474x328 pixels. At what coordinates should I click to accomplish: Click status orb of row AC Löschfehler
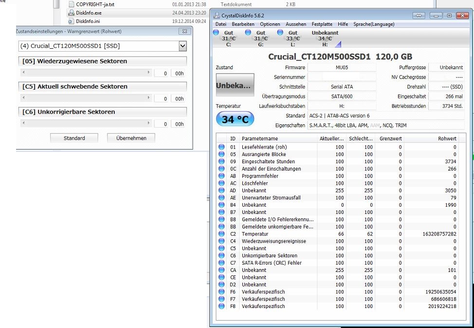pos(221,183)
